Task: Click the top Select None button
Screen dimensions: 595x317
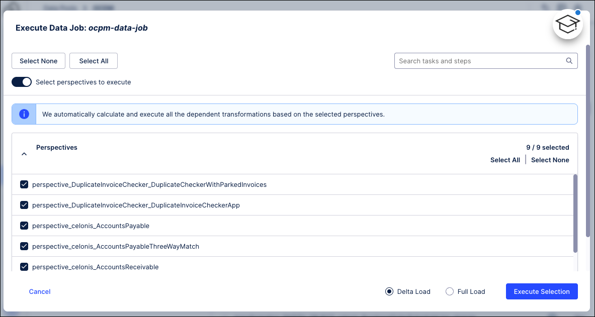Action: point(38,61)
